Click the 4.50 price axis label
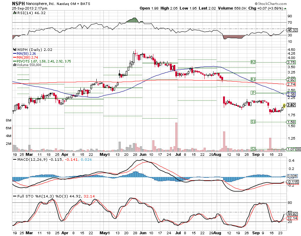The width and height of the screenshot is (301, 236). click(x=291, y=49)
